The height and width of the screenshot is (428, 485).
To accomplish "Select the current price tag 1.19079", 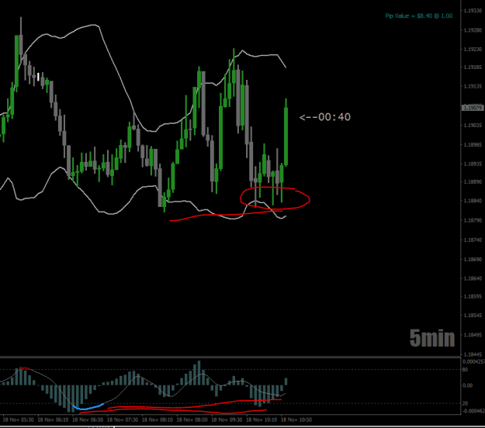I will point(472,108).
